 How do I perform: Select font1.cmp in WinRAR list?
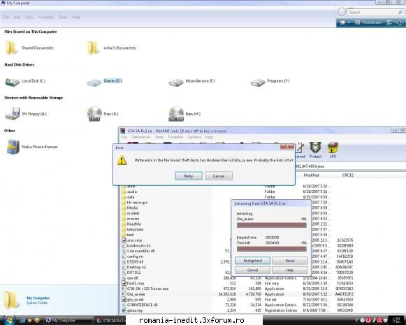(135, 283)
